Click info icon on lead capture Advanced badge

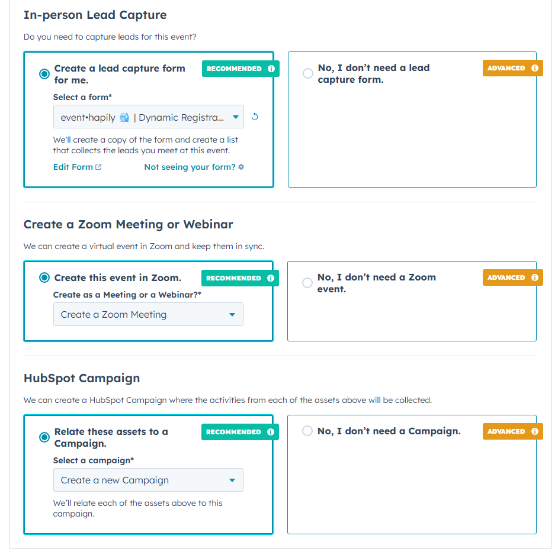[535, 68]
